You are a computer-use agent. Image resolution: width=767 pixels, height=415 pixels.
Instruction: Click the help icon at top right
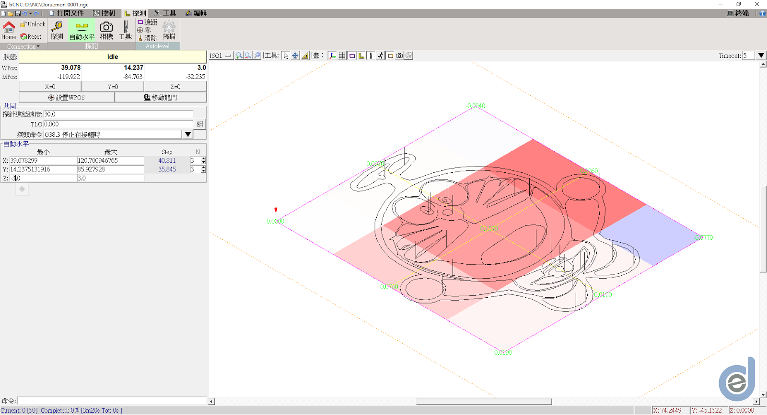762,13
